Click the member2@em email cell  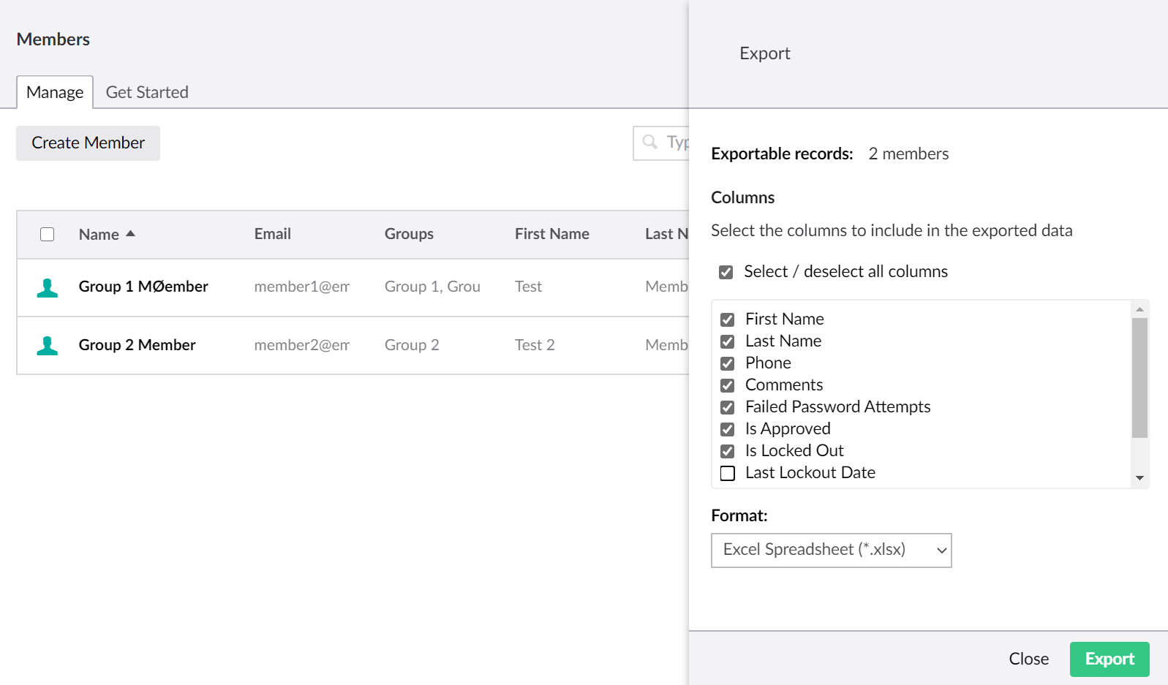point(301,345)
